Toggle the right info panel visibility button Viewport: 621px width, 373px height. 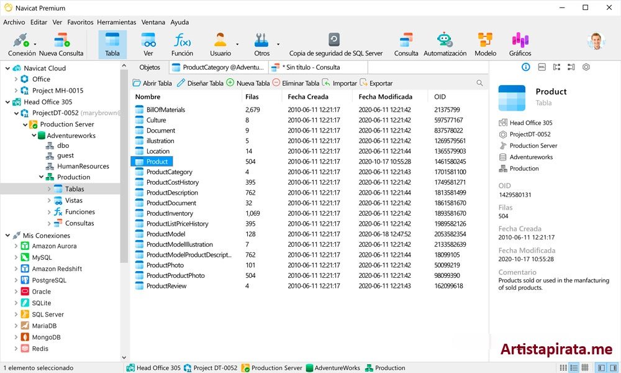[x=612, y=368]
